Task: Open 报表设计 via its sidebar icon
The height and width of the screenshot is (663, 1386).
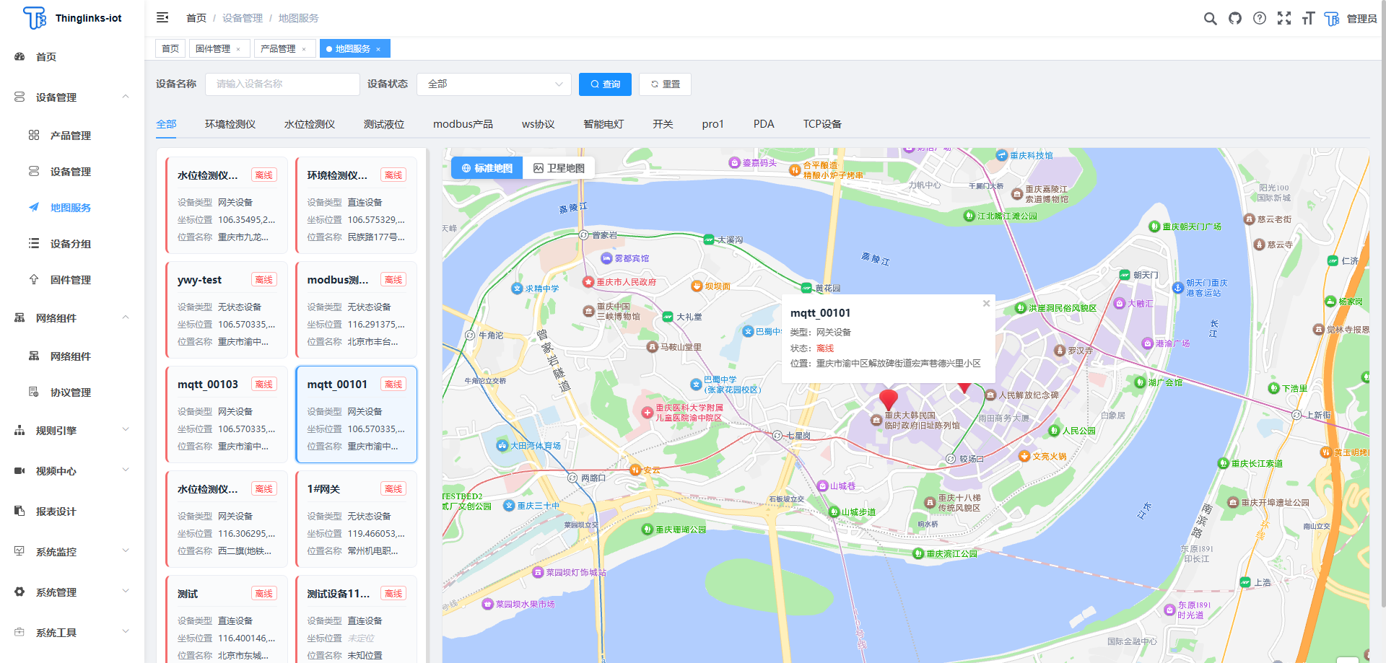Action: [19, 511]
